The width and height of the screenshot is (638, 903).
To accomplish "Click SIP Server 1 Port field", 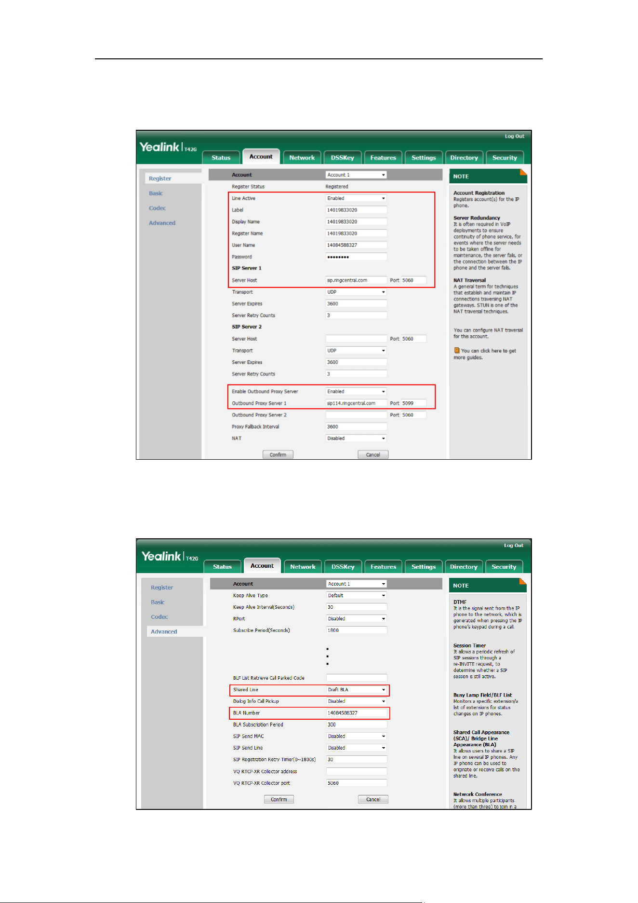I will pyautogui.click(x=413, y=280).
